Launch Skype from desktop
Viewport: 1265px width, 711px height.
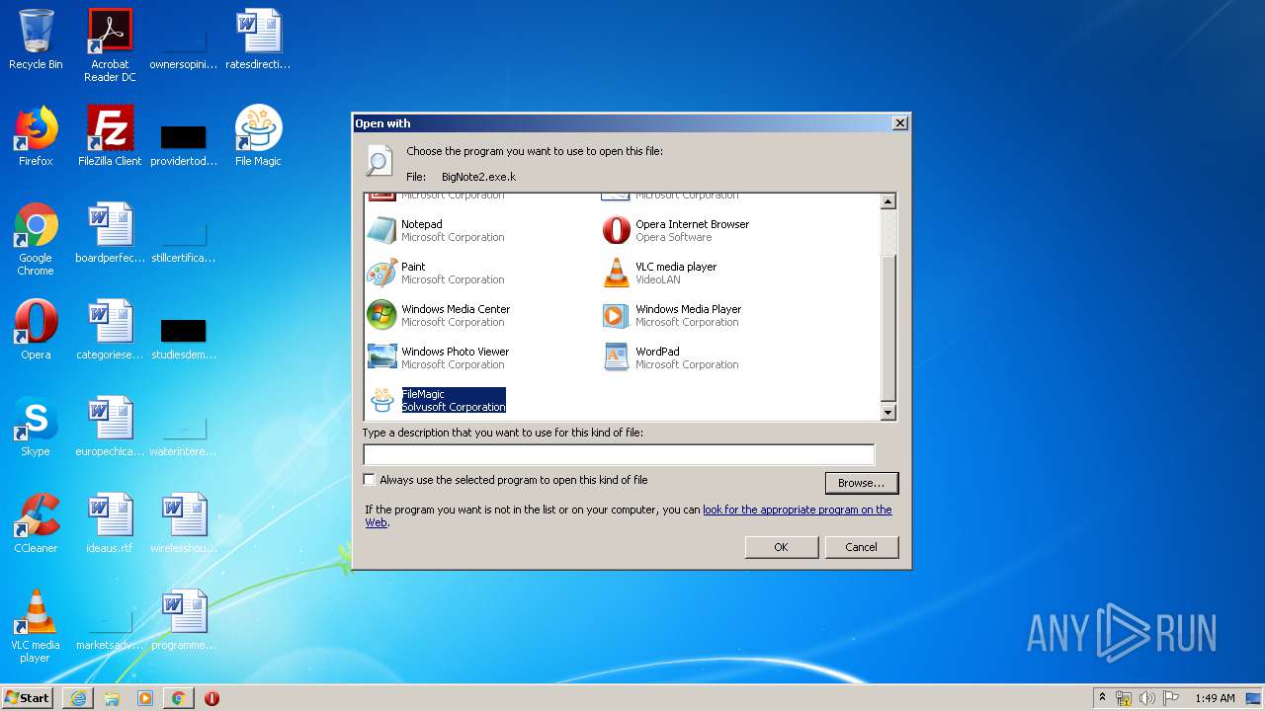(x=36, y=427)
